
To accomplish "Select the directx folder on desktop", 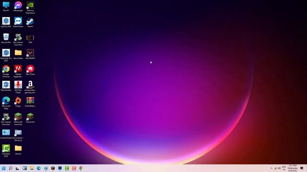I will point(18,150).
